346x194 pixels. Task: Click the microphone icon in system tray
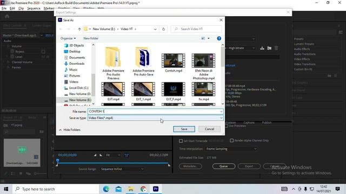[x=305, y=189]
